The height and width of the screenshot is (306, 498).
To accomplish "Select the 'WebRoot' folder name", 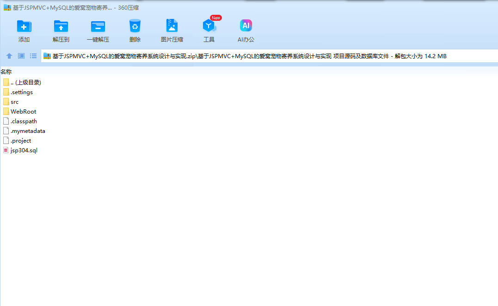I will 23,112.
